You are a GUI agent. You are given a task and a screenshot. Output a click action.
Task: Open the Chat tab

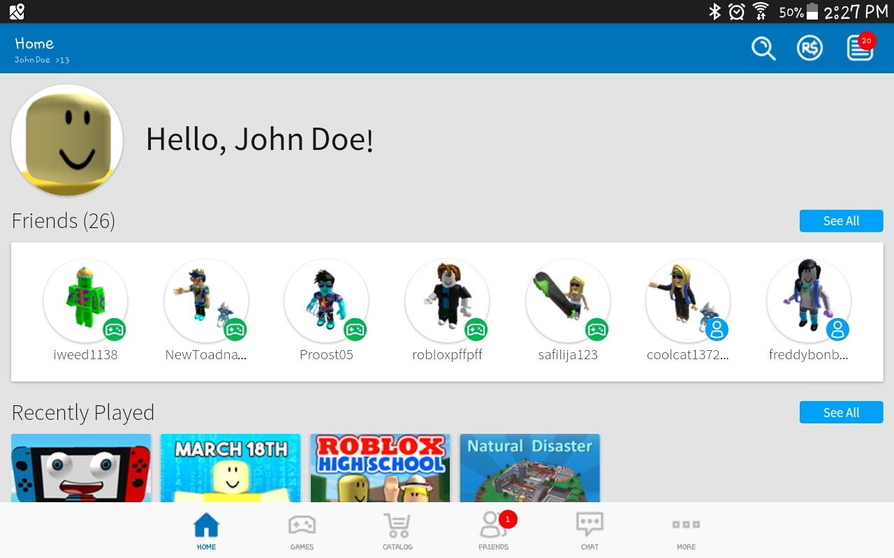(x=589, y=531)
